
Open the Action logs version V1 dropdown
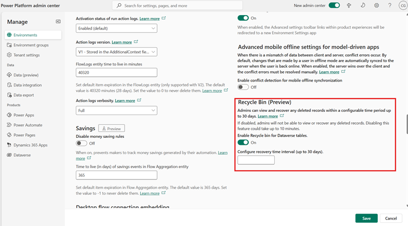116,52
